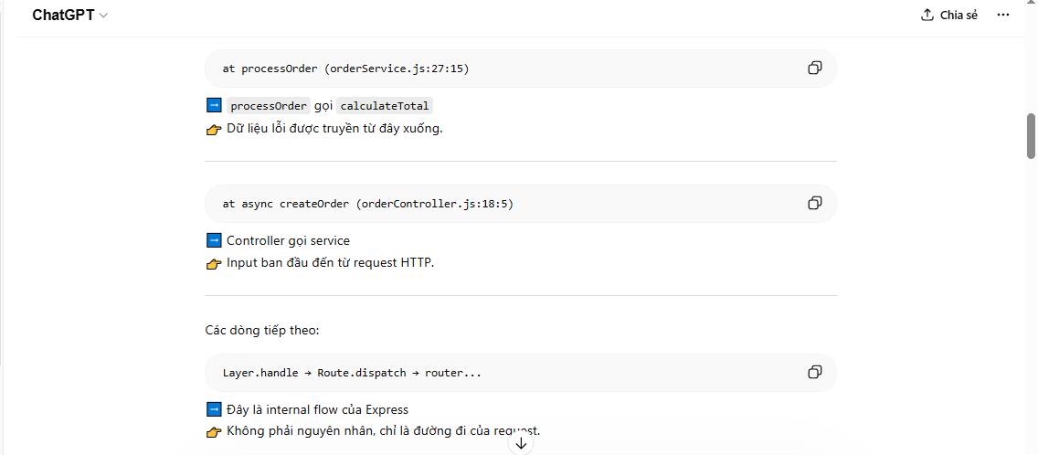This screenshot has width=1038, height=455.
Task: Click blue arrow emoji beside processOrder line
Action: tap(214, 105)
